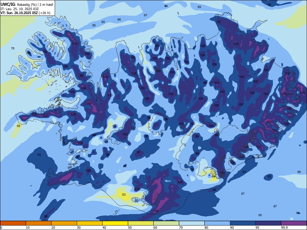The width and height of the screenshot is (307, 230).
Task: Click the humidity value '78' on the map
Action: tap(13, 48)
